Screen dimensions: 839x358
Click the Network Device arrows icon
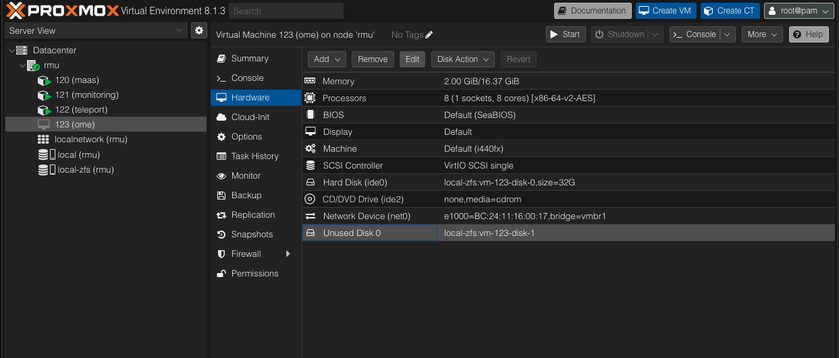pyautogui.click(x=310, y=216)
